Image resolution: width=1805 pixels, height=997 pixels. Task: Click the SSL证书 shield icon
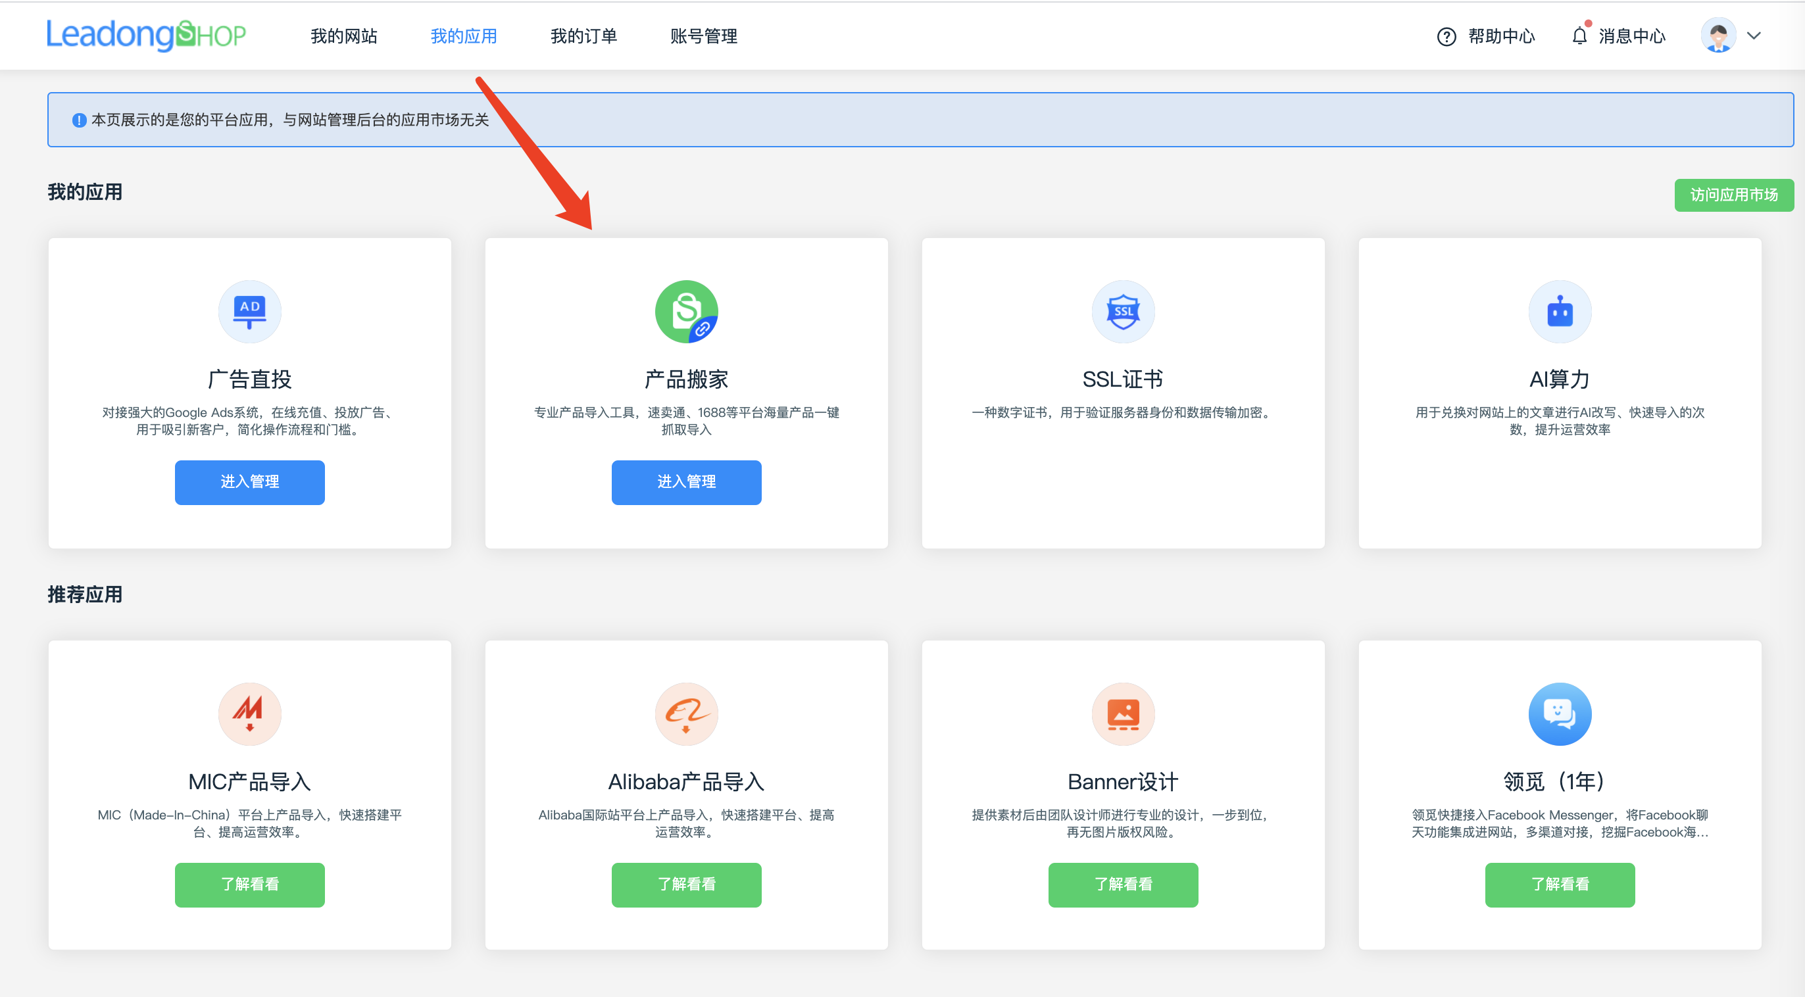click(x=1122, y=312)
